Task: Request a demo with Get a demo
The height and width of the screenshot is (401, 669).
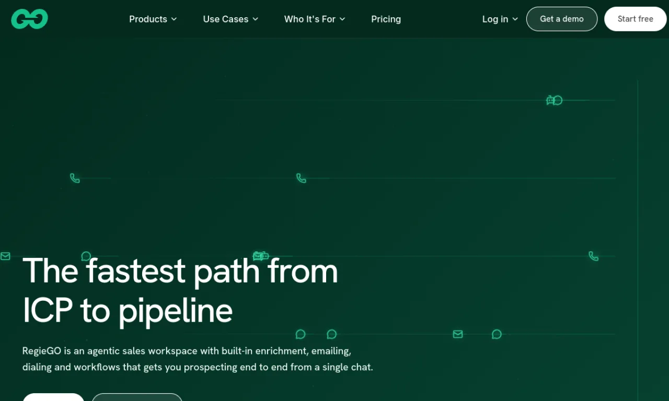Action: 562,19
